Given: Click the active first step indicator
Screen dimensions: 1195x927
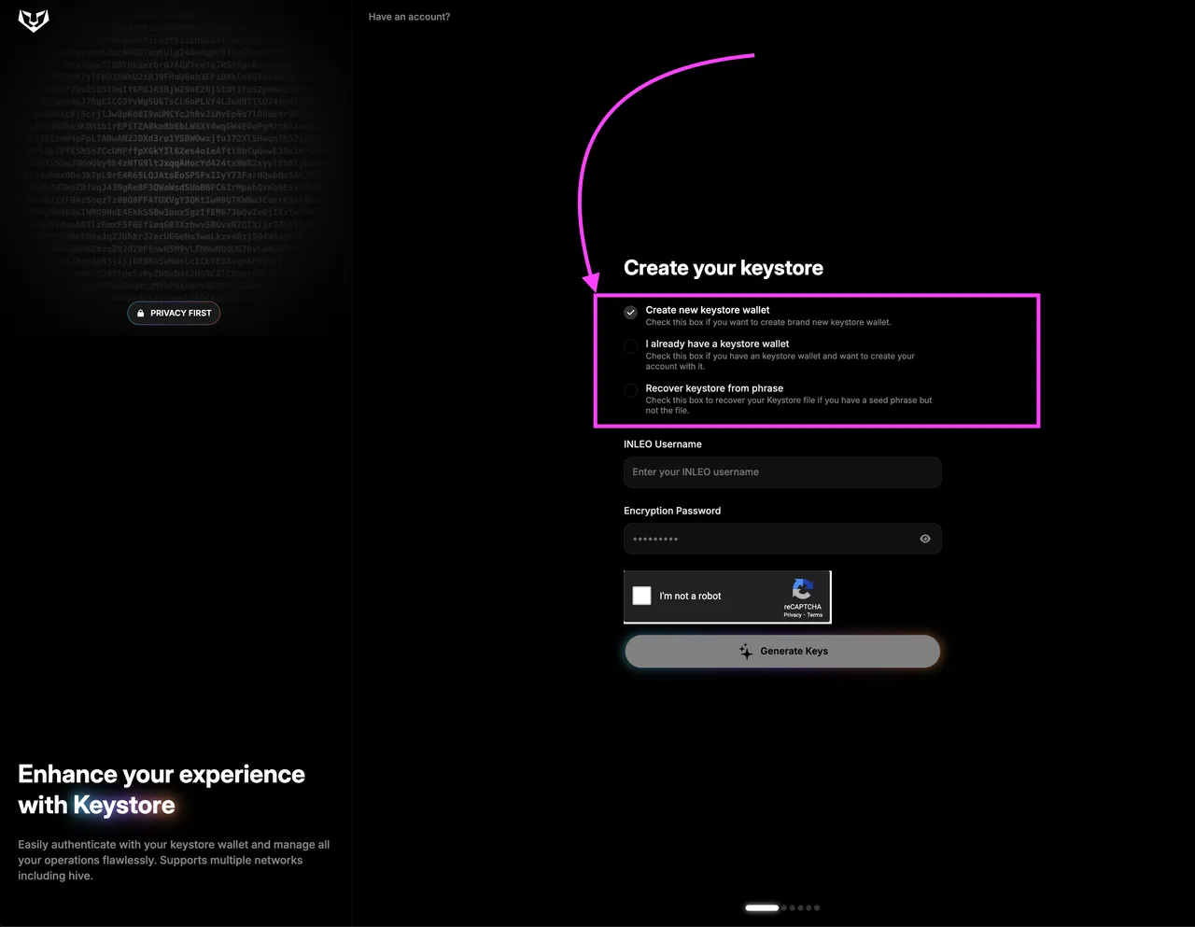Looking at the screenshot, I should click(762, 907).
